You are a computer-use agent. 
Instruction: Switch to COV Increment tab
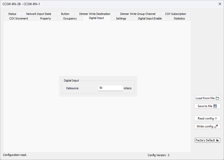pyautogui.click(x=19, y=18)
